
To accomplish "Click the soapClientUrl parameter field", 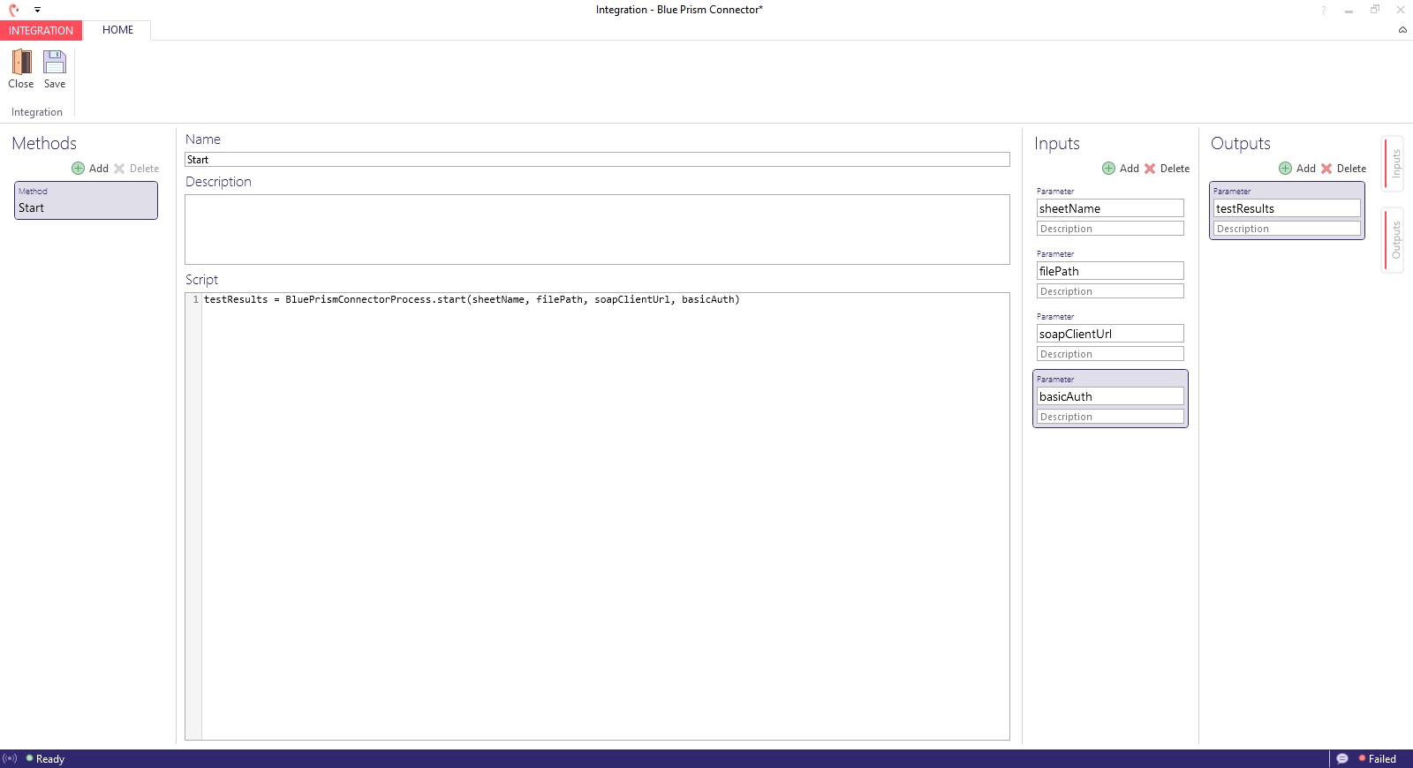I will click(x=1110, y=334).
